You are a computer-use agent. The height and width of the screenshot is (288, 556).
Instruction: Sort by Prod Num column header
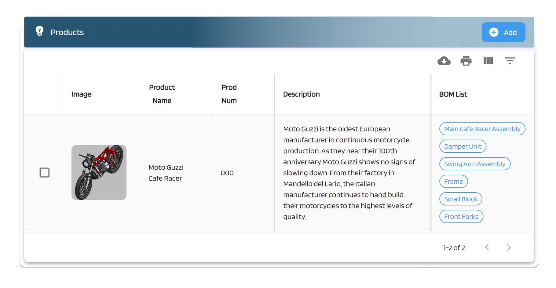coord(229,94)
